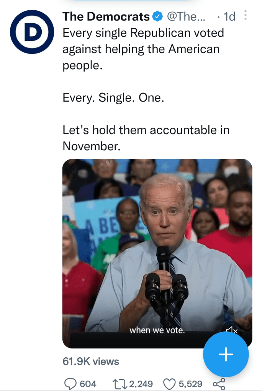The image size is (262, 391).
Task: Open "The Democrats" display name link
Action: point(106,16)
